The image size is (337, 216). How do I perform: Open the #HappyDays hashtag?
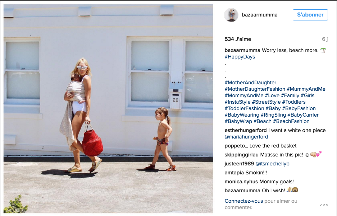point(240,57)
